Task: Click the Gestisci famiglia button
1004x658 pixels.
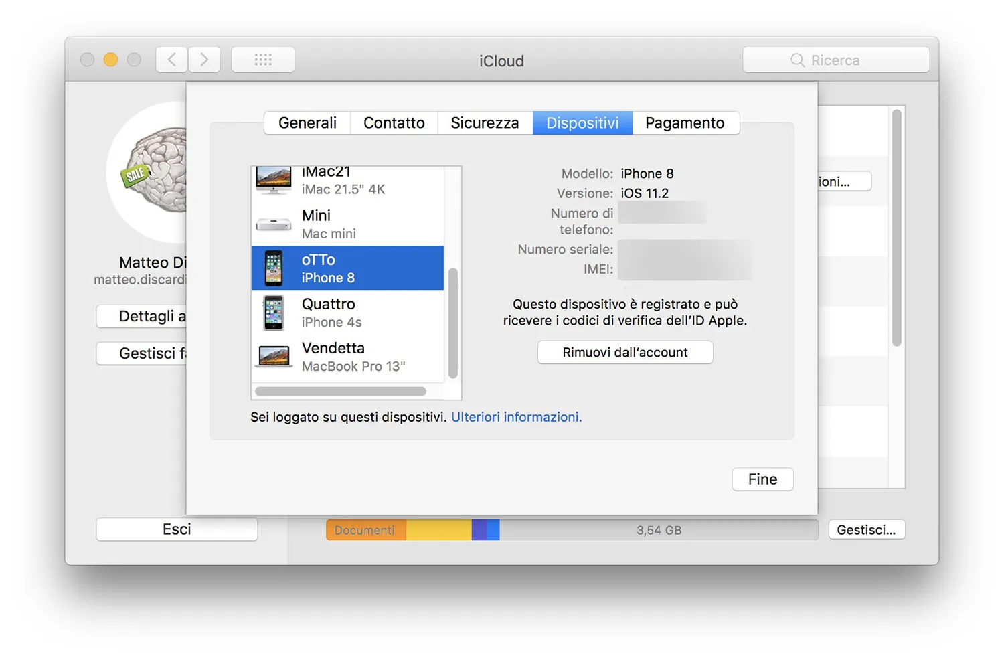Action: coord(141,353)
